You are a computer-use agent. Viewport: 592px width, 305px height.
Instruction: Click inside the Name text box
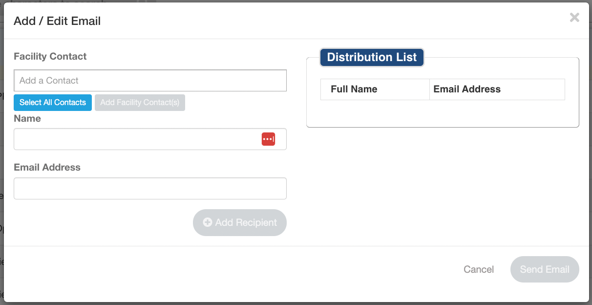coord(137,139)
